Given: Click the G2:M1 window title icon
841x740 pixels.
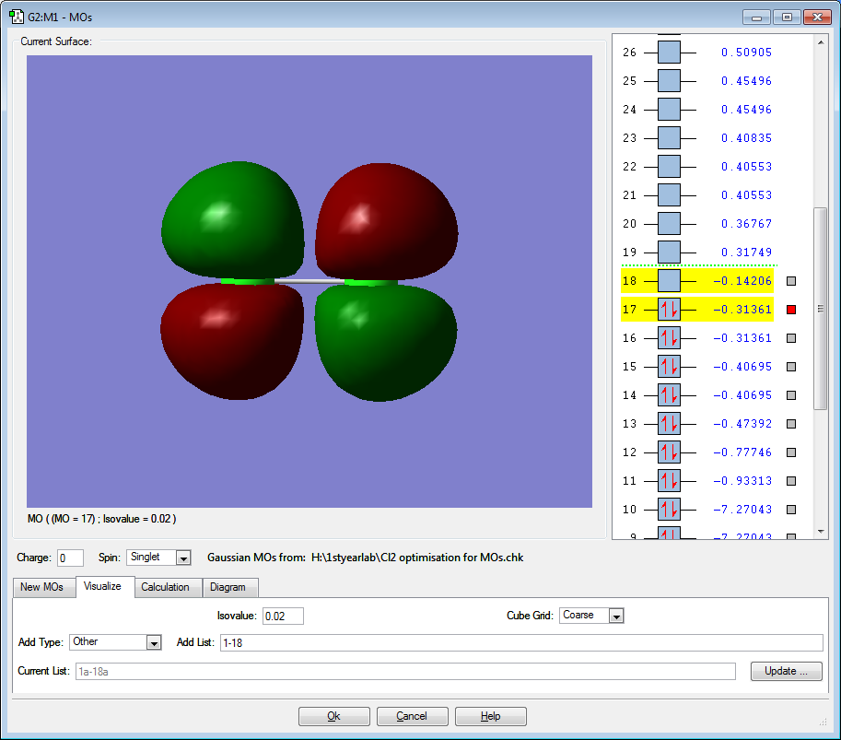Looking at the screenshot, I should click(x=17, y=17).
